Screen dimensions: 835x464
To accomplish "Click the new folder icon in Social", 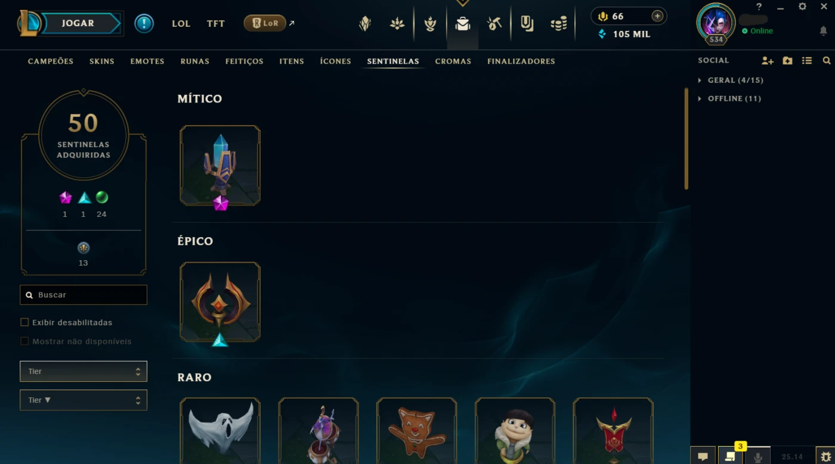I will point(787,61).
